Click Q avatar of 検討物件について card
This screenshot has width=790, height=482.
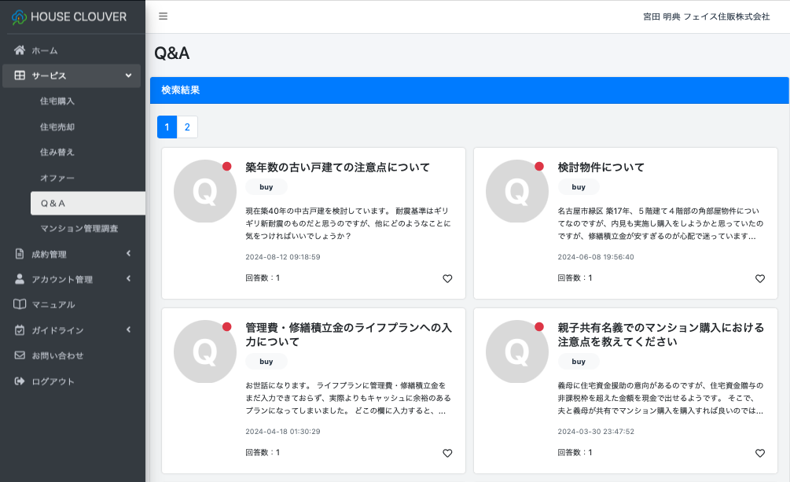point(517,191)
